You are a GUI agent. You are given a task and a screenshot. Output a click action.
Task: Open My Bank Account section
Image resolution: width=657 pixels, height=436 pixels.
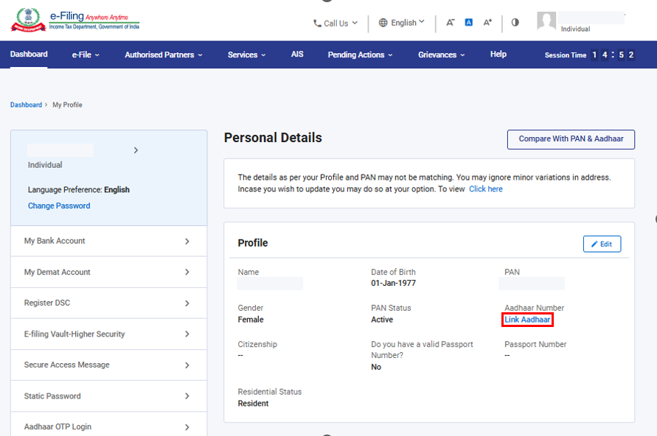(x=109, y=242)
